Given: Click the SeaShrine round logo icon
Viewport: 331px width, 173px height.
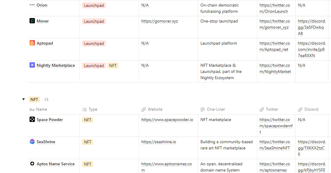Looking at the screenshot, I should pos(32,141).
